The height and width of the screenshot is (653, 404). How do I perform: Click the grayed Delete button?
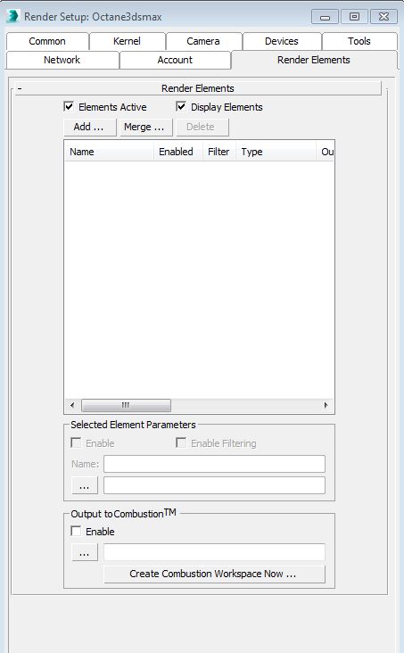click(x=202, y=127)
